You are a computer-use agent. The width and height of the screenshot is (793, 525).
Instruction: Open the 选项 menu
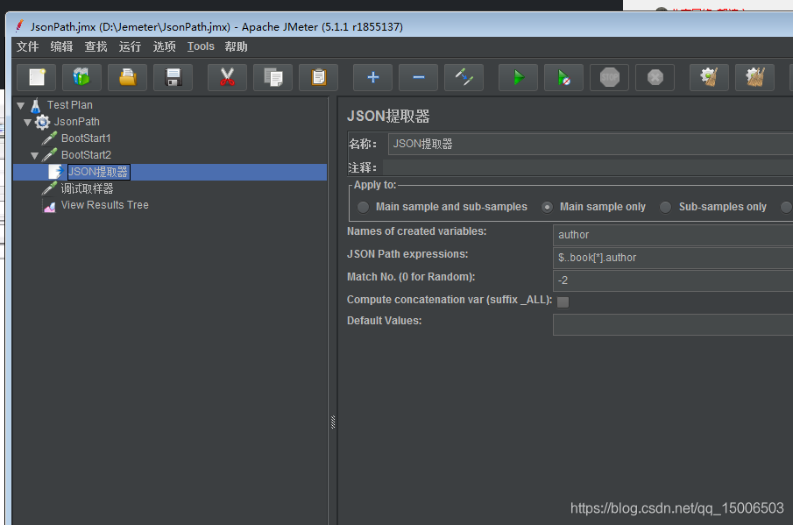pyautogui.click(x=165, y=46)
